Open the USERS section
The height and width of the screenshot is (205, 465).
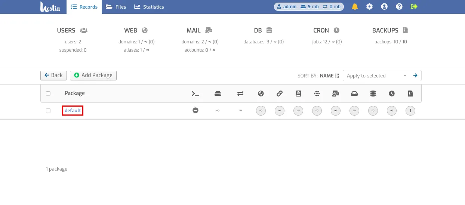[73, 30]
